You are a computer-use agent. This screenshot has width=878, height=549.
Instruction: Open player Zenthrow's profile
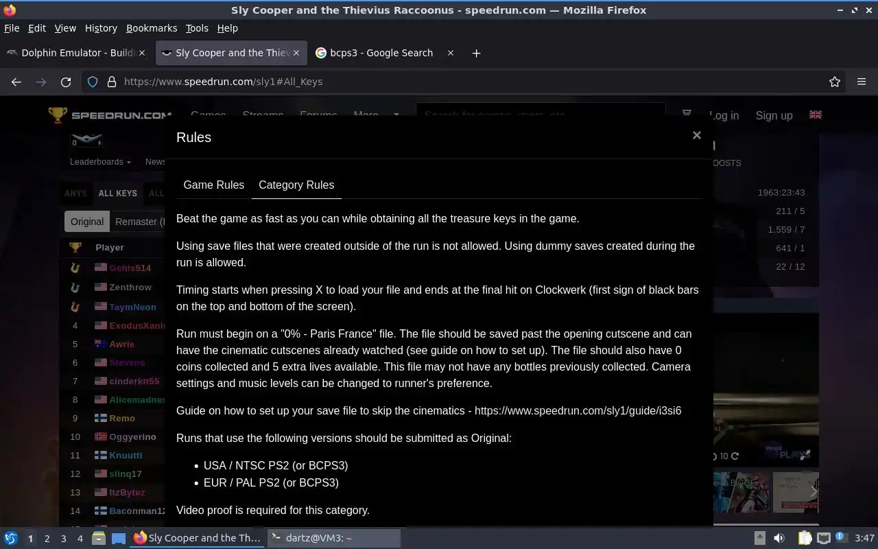coord(130,287)
